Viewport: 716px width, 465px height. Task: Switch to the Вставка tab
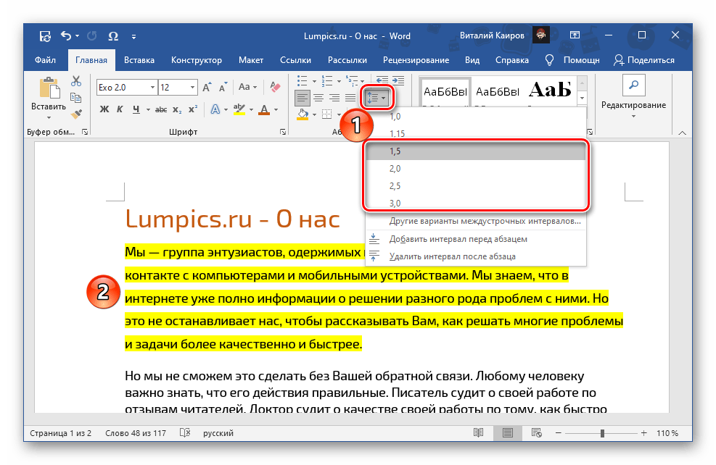[x=139, y=60]
